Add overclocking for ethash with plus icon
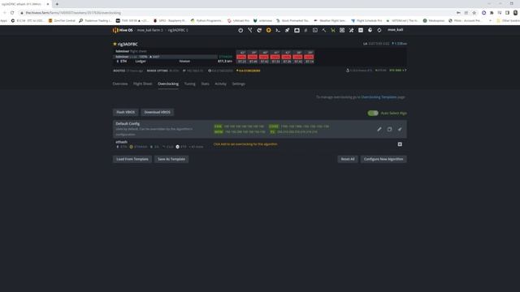Screen dimensions: 520x292 click(400, 144)
